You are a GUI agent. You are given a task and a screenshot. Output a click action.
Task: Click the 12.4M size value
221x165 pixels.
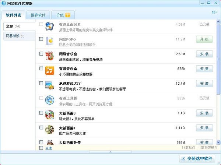point(180,84)
